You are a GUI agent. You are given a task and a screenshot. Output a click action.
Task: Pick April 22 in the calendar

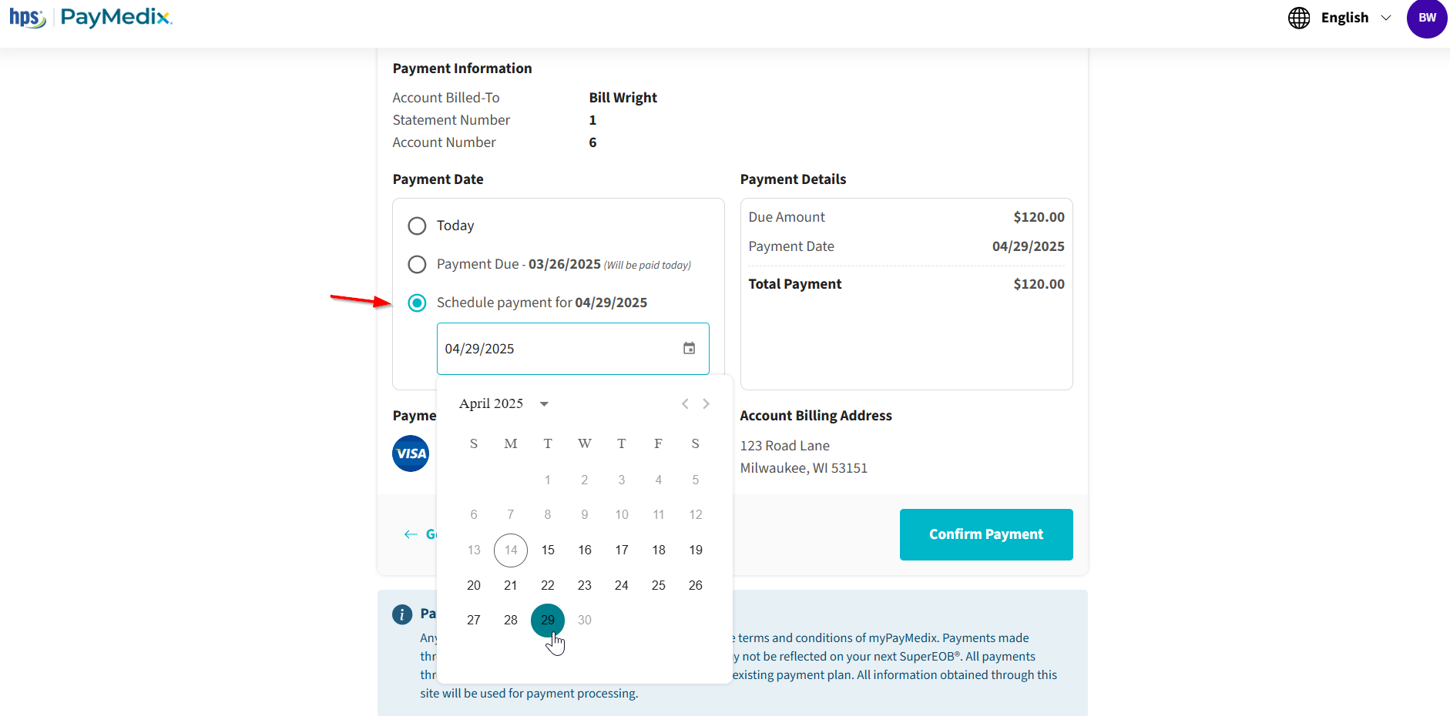pos(548,585)
